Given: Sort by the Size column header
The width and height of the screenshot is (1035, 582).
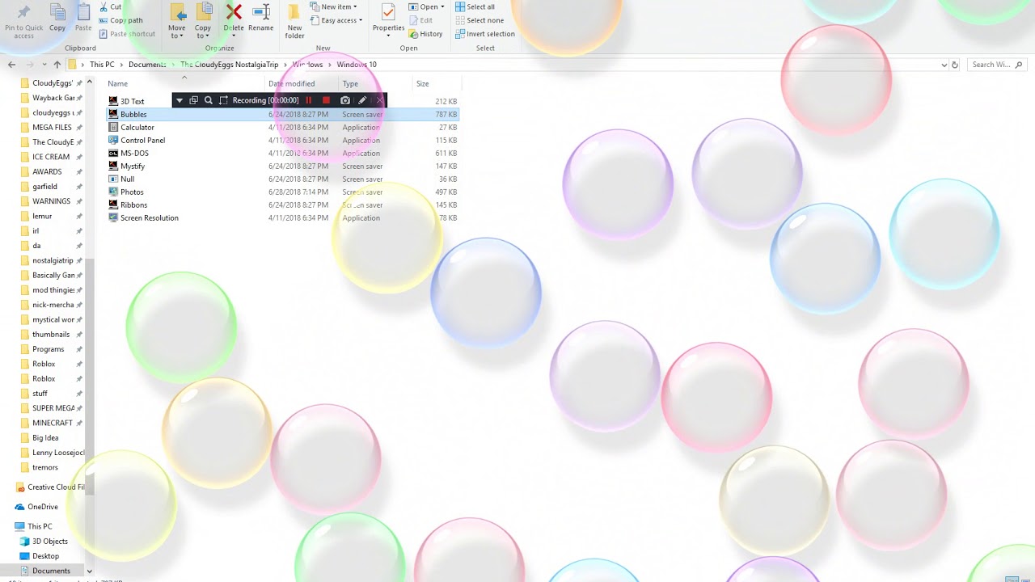Looking at the screenshot, I should click(422, 84).
